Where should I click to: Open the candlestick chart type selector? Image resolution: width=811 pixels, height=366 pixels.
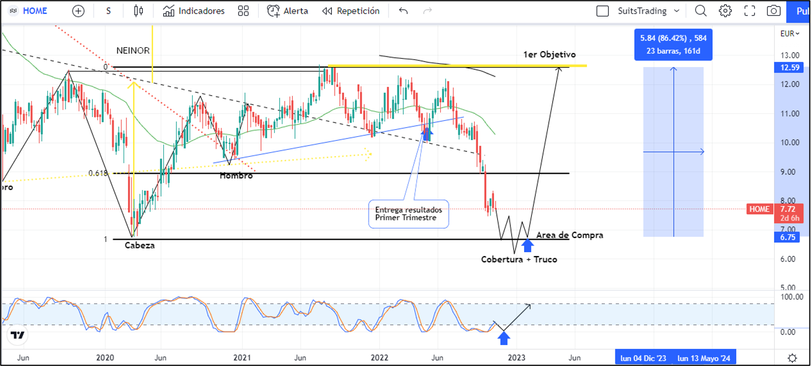[x=138, y=11]
